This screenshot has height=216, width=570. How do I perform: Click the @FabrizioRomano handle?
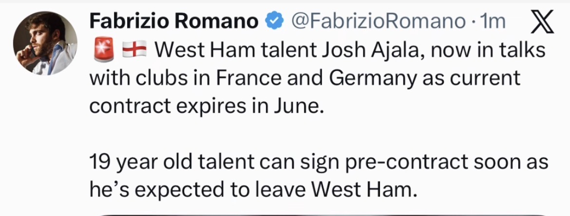(378, 22)
